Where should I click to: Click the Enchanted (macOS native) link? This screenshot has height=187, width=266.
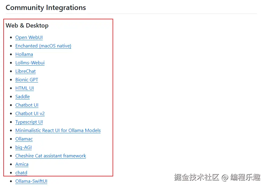43,46
